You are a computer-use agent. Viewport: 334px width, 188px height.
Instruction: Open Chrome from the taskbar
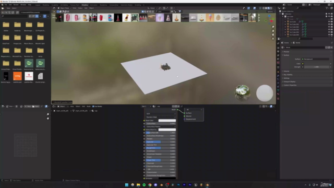pyautogui.click(x=150, y=185)
